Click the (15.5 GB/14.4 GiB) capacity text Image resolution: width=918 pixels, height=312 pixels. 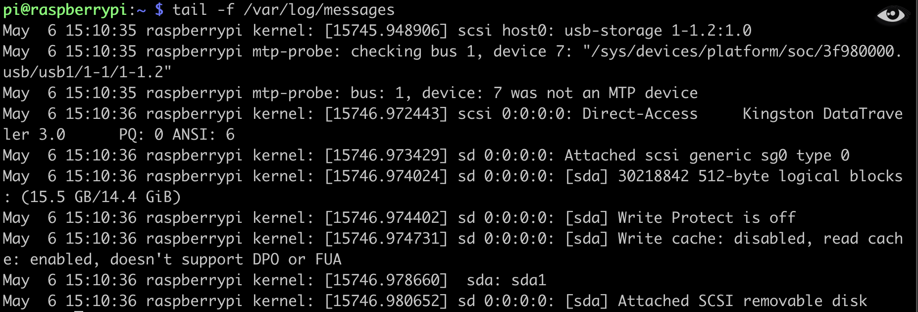tap(101, 197)
